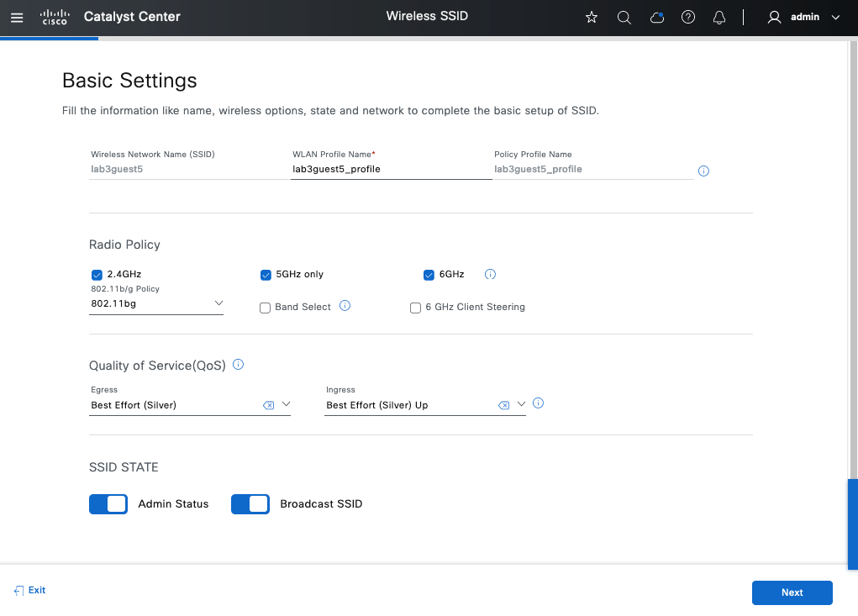Expand the Egress QoS dropdown
858x616 pixels.
tap(286, 404)
